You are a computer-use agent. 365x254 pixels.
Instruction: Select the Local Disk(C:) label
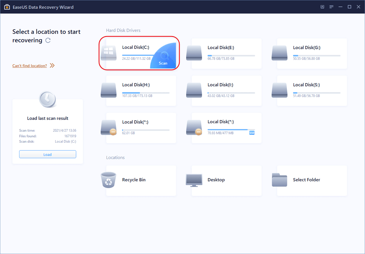(136, 47)
